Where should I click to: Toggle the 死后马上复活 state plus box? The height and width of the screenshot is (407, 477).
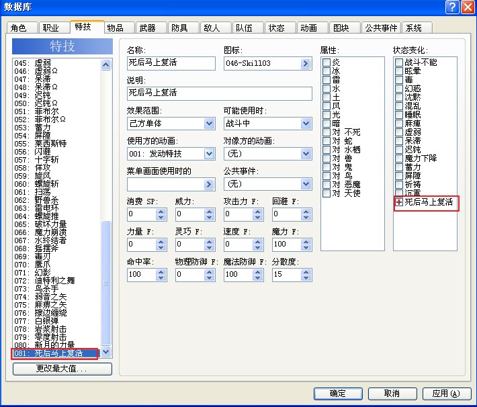pos(399,202)
